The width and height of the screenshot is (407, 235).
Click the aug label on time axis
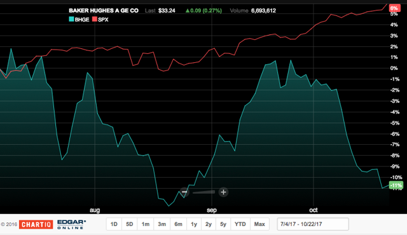[x=95, y=210]
